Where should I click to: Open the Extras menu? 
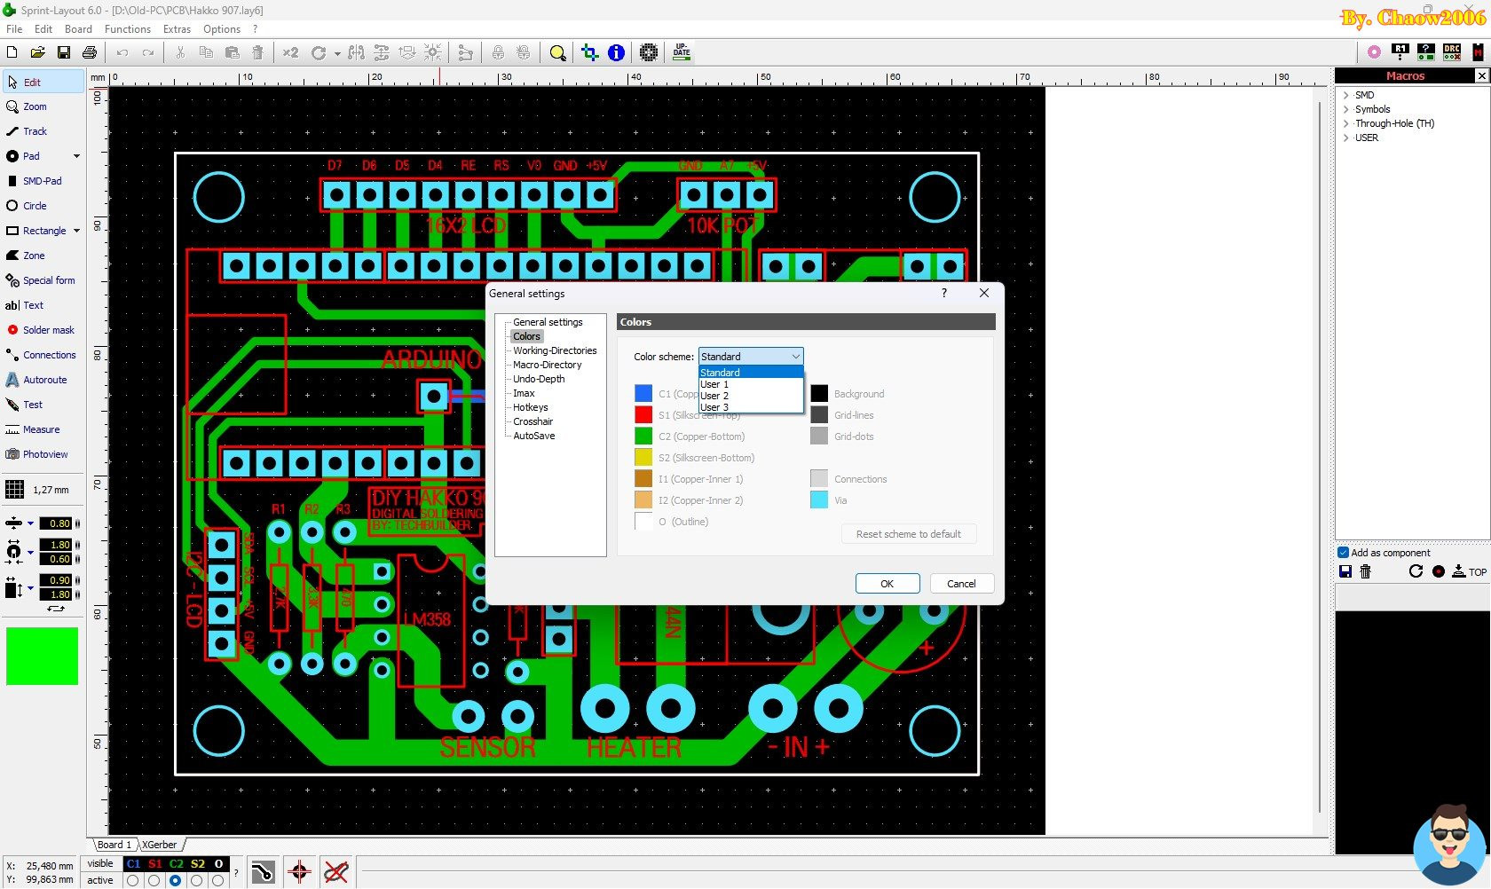(x=177, y=29)
